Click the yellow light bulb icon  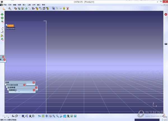(x=64, y=8)
